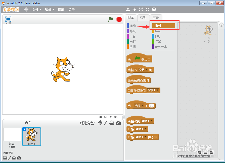This screenshot has width=225, height=163.
Task: Choose new backdrop from library
Action: tap(5, 158)
